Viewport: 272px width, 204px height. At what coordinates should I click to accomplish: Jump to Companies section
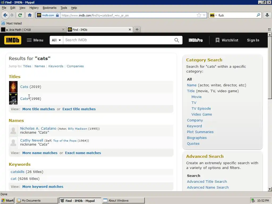[x=75, y=66]
